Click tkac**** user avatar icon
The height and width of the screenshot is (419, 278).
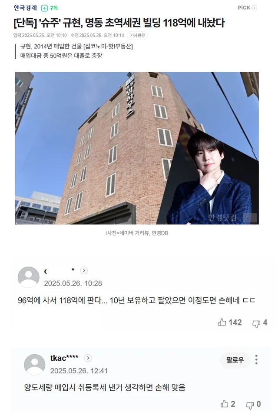point(35,365)
